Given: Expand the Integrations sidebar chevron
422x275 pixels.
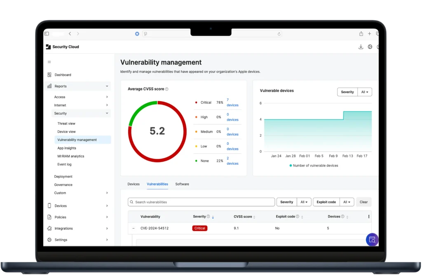Looking at the screenshot, I should point(107,228).
